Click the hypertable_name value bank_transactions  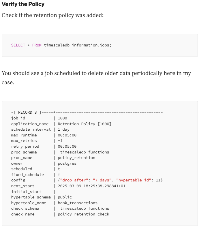(x=78, y=203)
